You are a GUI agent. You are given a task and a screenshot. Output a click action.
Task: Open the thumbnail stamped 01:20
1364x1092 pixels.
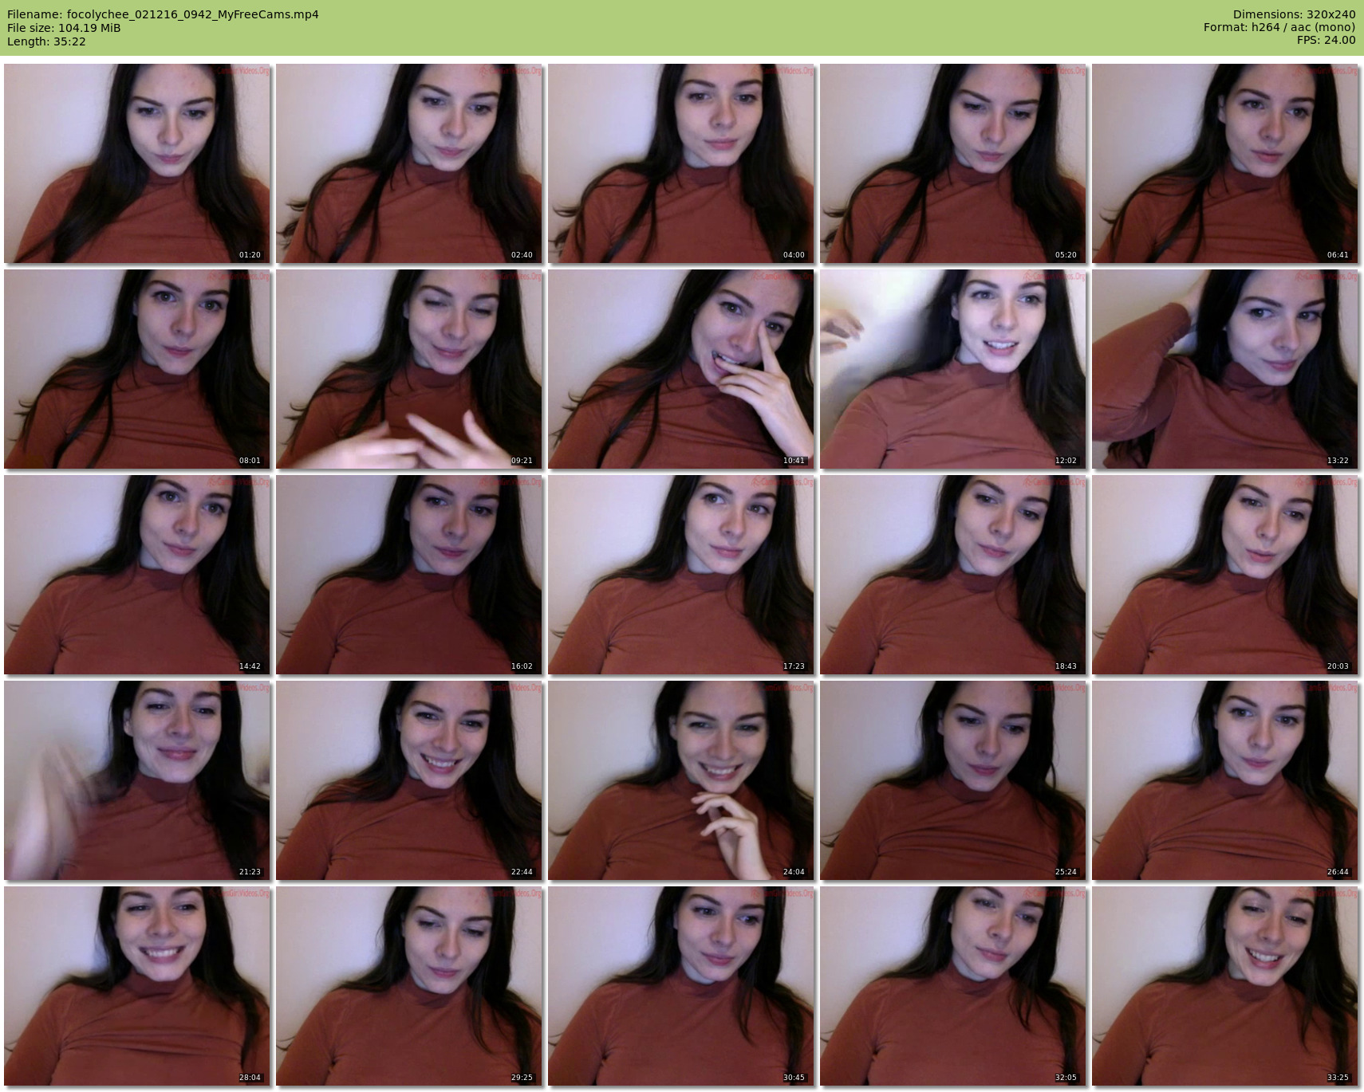point(137,163)
